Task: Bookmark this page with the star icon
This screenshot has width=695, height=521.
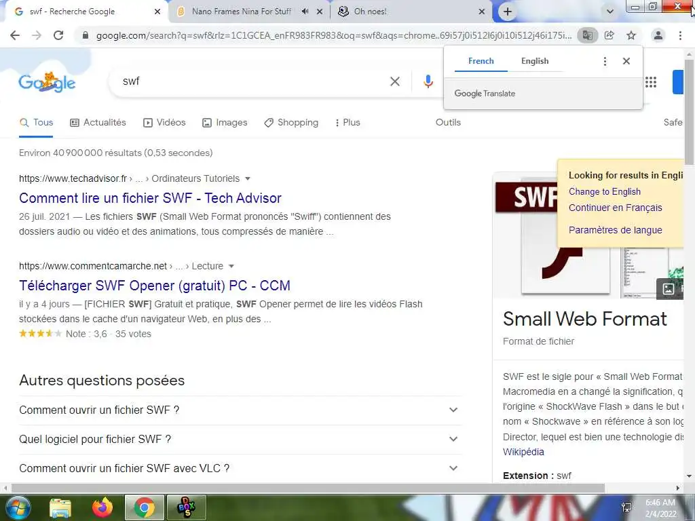Action: pyautogui.click(x=631, y=35)
